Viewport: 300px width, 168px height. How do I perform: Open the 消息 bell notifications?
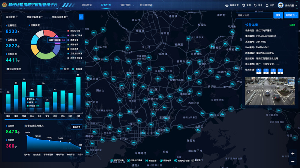(x=255, y=5)
